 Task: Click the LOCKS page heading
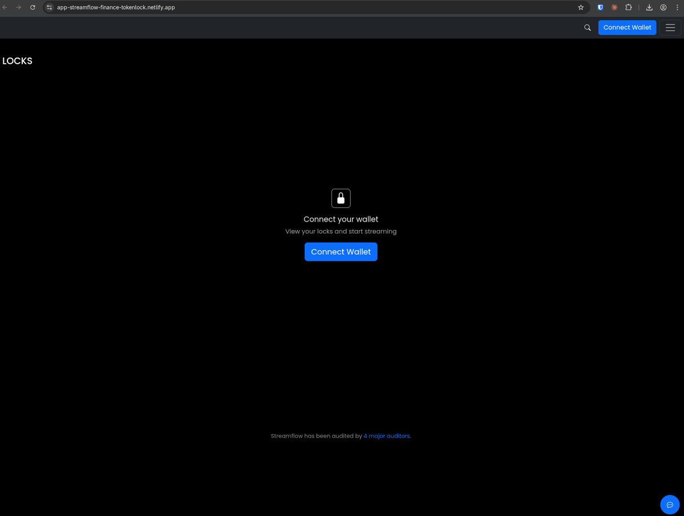[x=18, y=61]
